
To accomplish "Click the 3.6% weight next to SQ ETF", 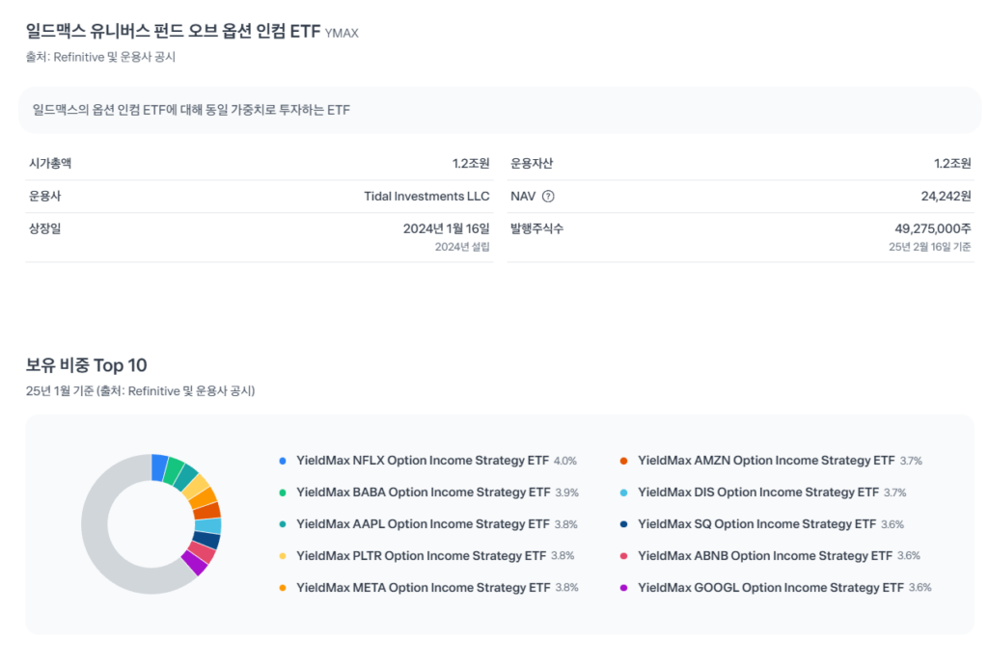I will [892, 524].
